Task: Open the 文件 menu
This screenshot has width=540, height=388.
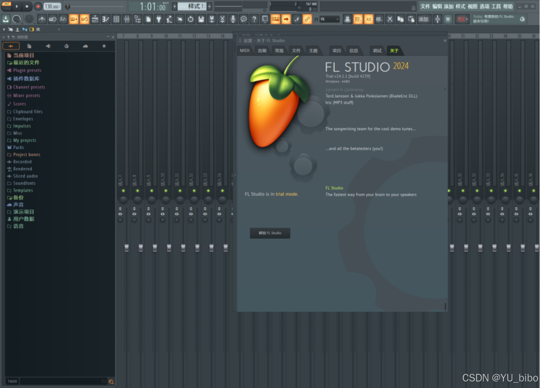Action: [425, 6]
